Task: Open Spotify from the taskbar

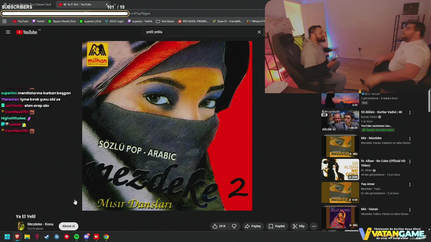Action: (x=76, y=237)
